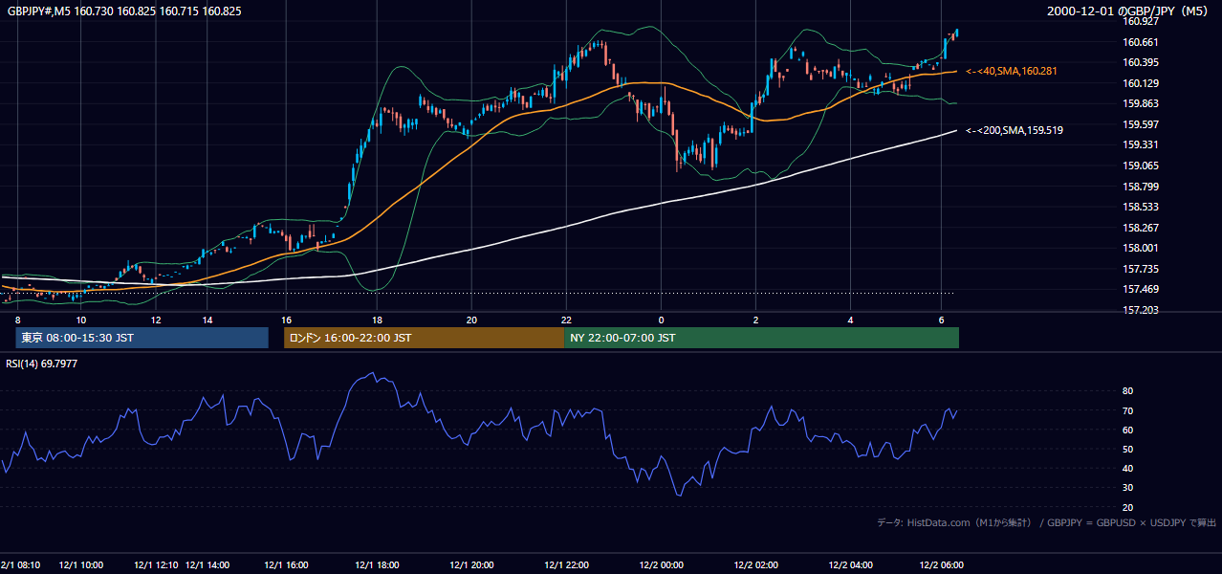
Task: Click hour label 12 below price chart
Action: [x=156, y=320]
